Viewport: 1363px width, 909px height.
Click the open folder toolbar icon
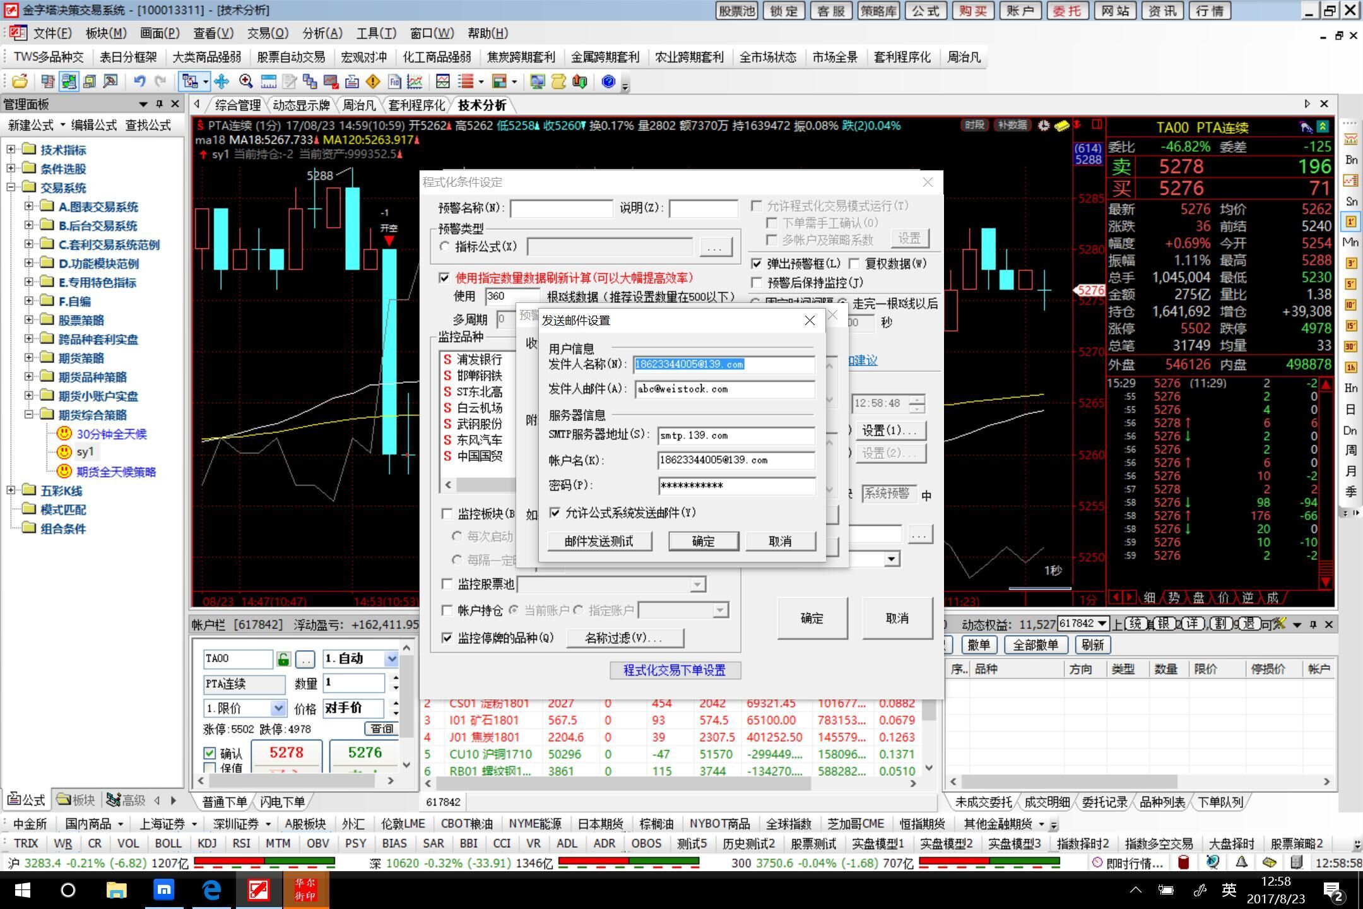pyautogui.click(x=20, y=81)
